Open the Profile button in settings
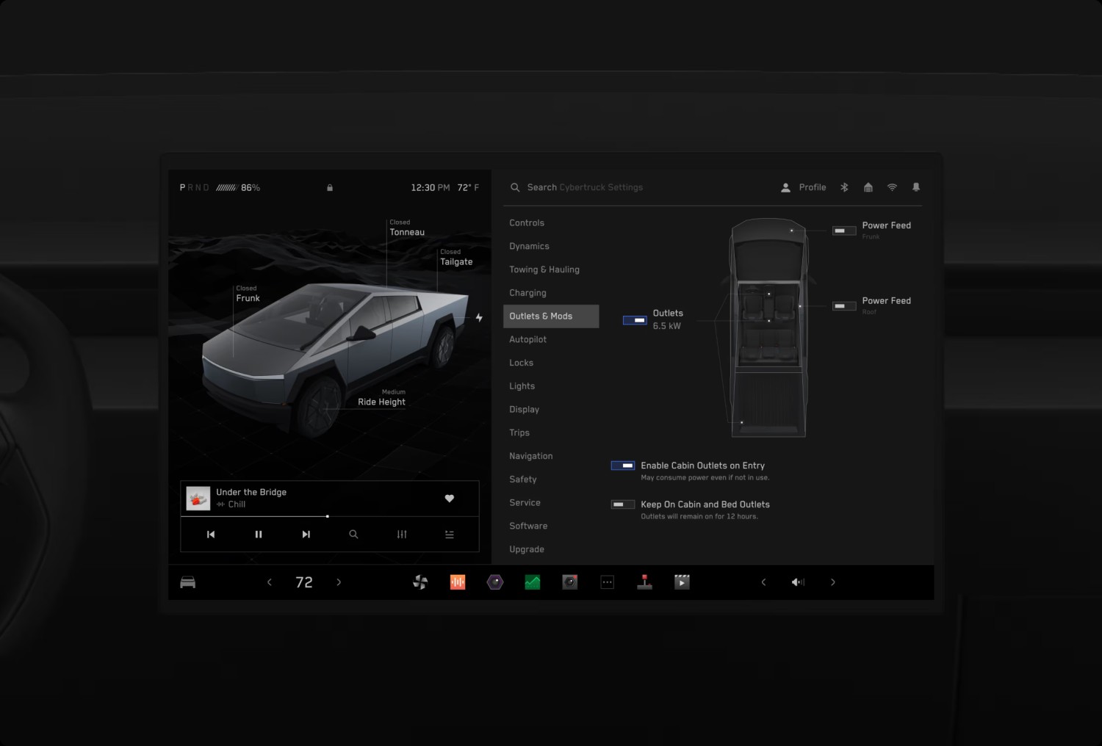The height and width of the screenshot is (746, 1102). pyautogui.click(x=804, y=187)
